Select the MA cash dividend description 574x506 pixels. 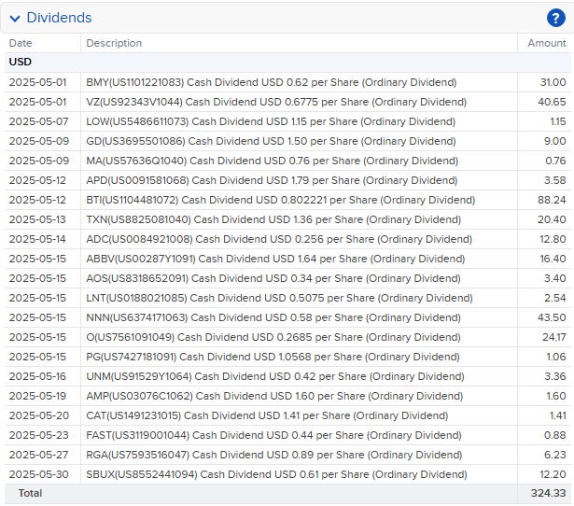coord(272,161)
